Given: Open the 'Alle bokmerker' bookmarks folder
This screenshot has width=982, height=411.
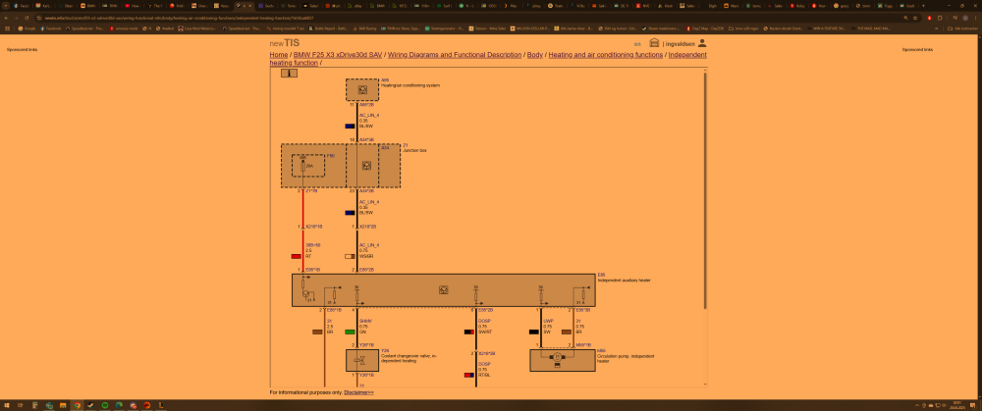Looking at the screenshot, I should coord(964,28).
